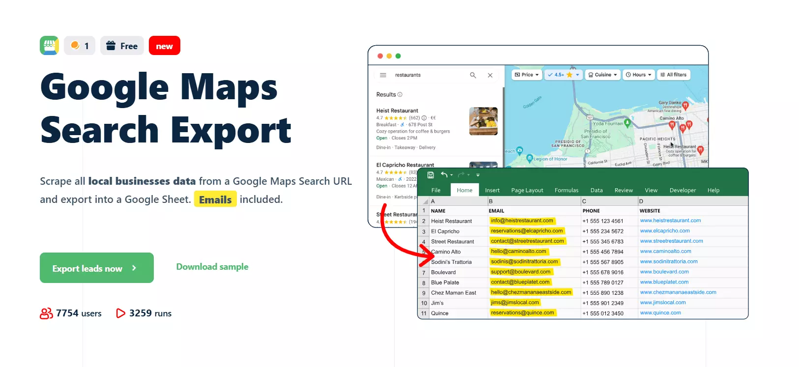Screen dimensions: 799x367
Task: Open the Formulas ribbon tab
Action: [x=566, y=190]
